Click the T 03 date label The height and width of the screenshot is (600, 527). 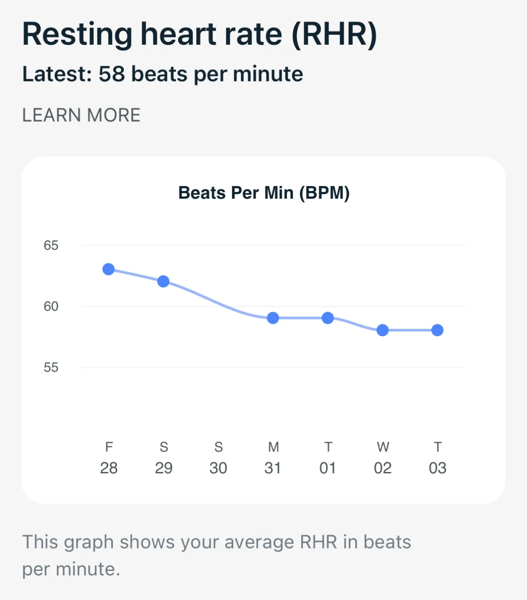coord(438,458)
